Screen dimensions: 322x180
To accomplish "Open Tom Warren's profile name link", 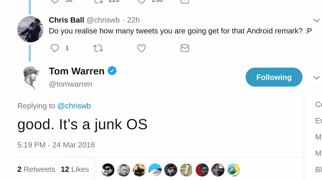I will coord(77,71).
